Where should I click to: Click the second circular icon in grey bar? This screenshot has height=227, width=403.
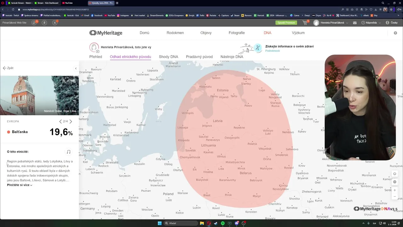[x=44, y=23]
